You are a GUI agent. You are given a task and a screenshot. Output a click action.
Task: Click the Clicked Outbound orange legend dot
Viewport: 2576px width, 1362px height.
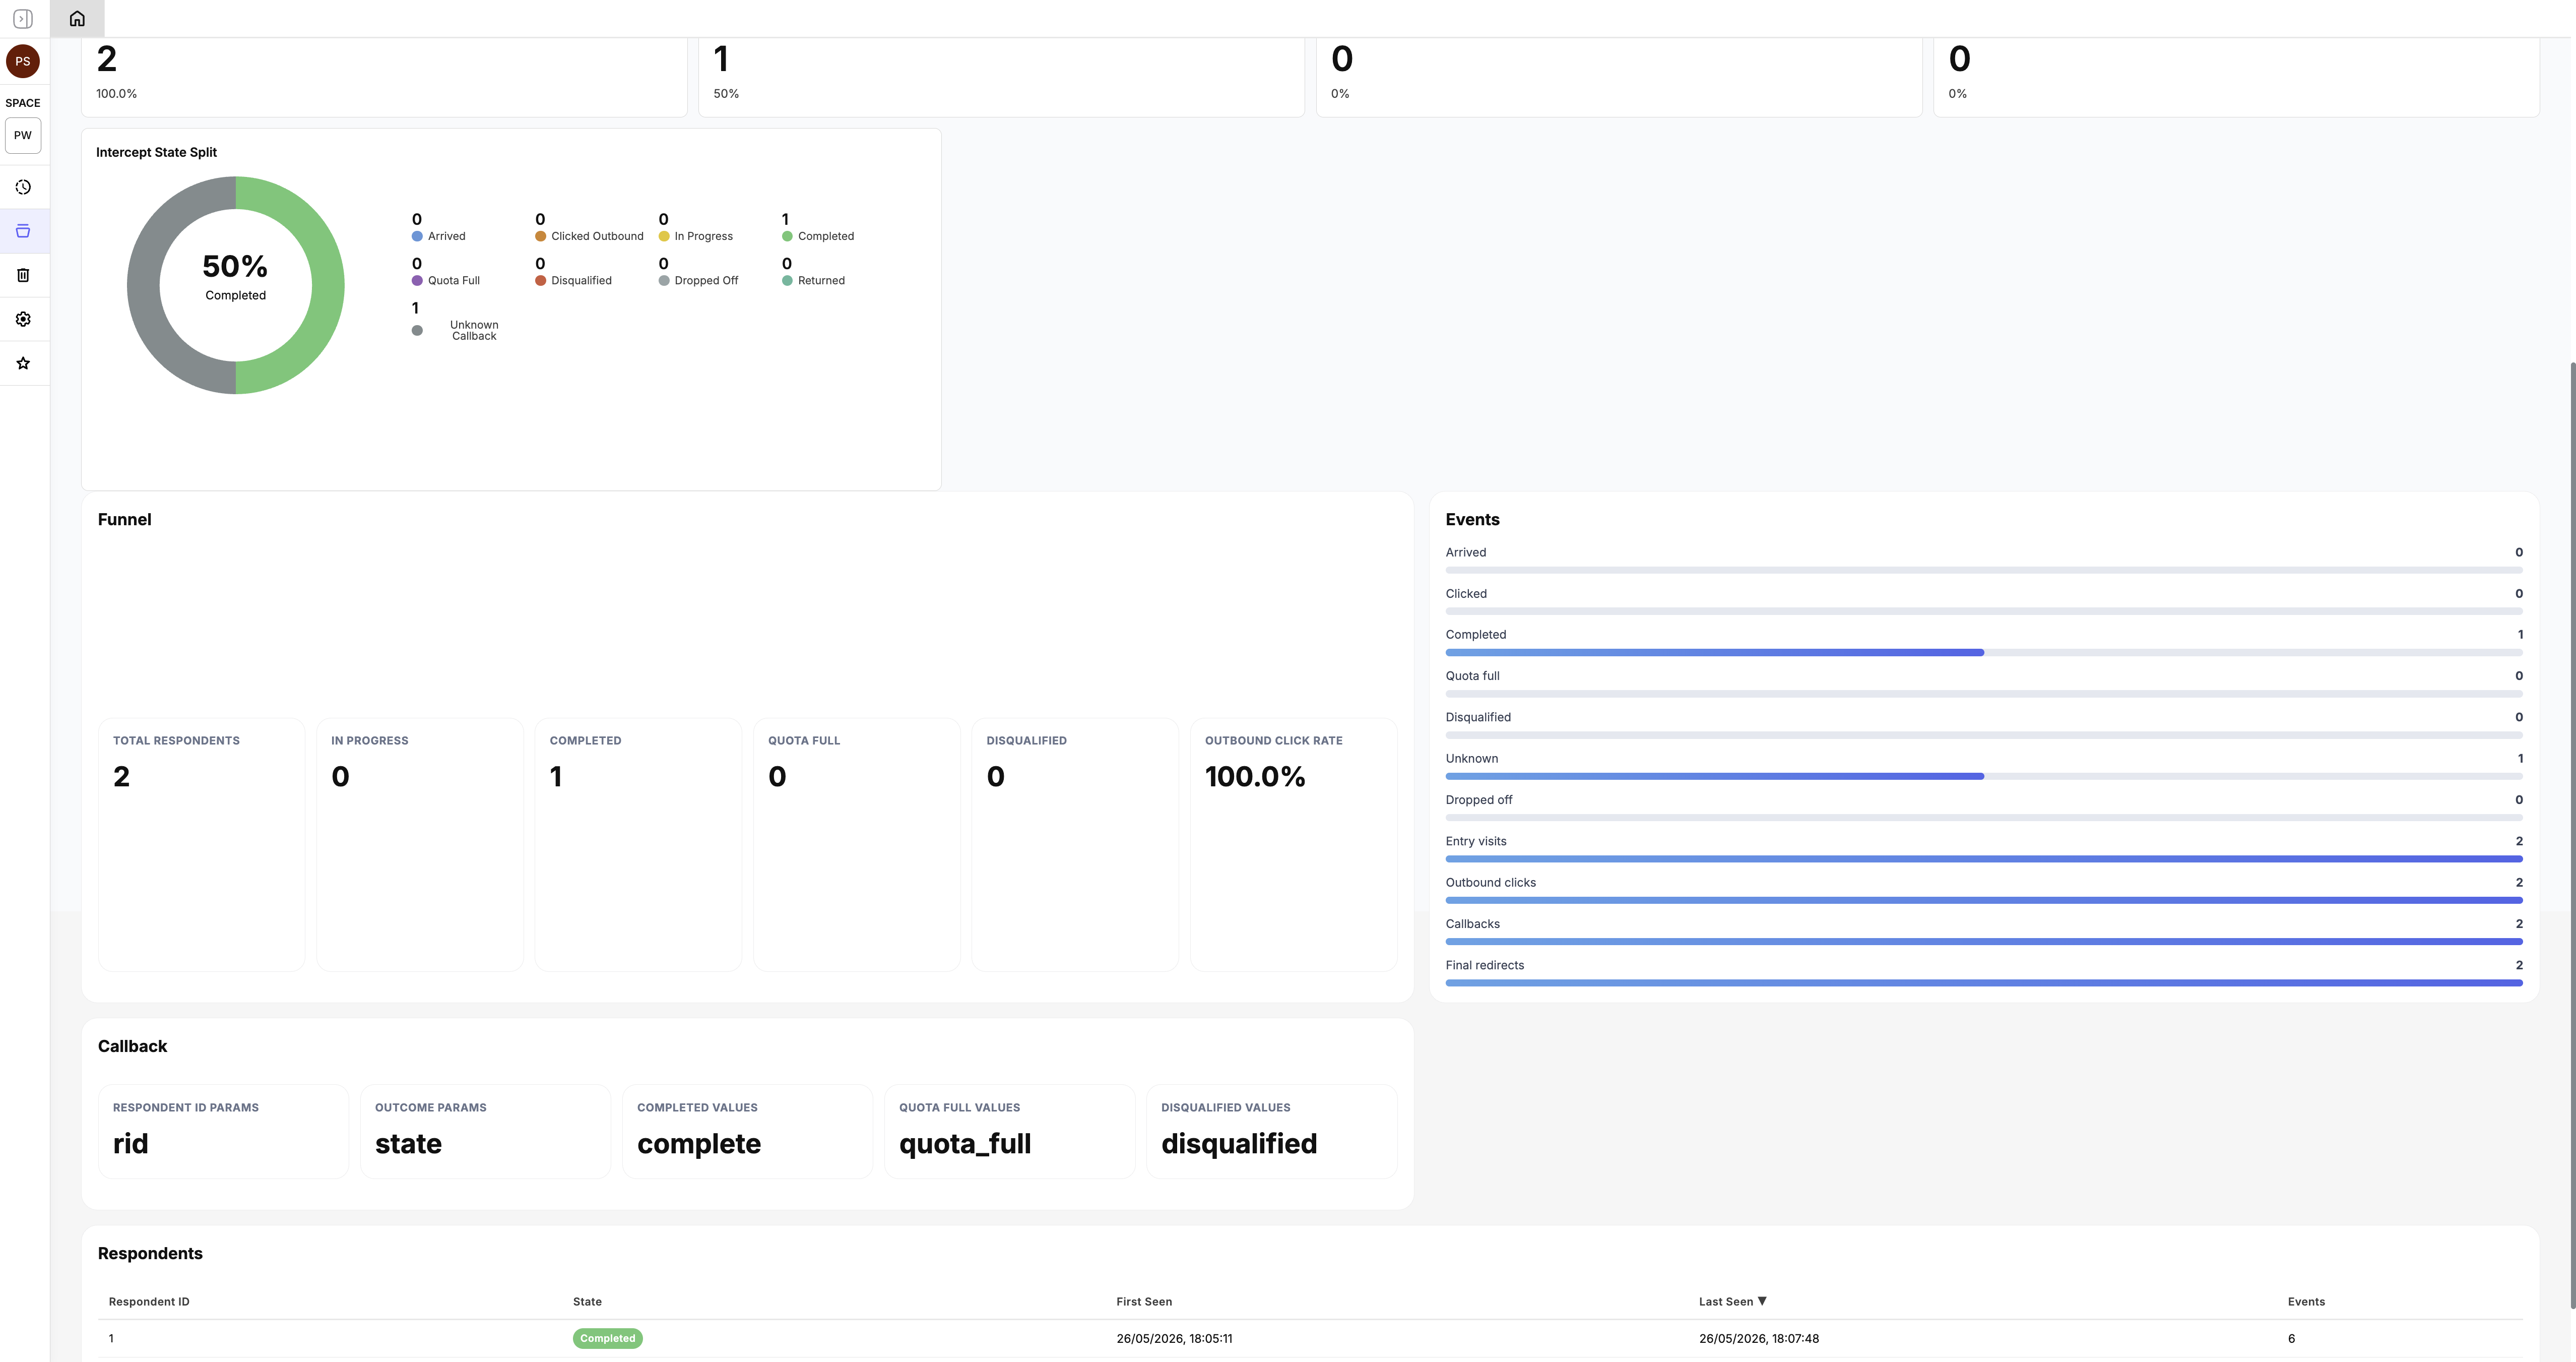point(540,236)
